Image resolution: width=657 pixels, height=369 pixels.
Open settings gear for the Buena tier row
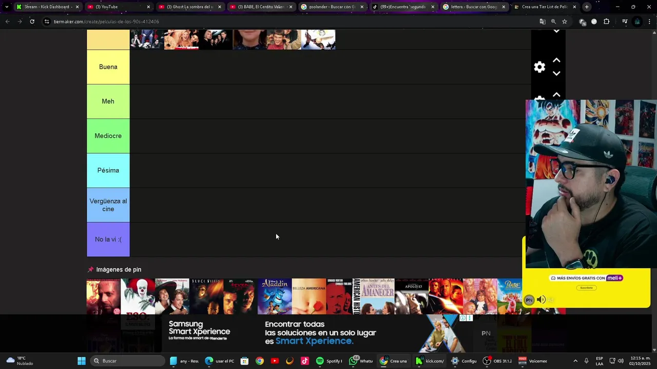coord(539,67)
